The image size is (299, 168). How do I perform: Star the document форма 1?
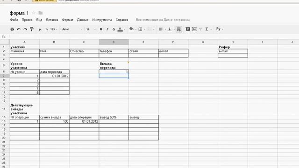tap(34, 13)
